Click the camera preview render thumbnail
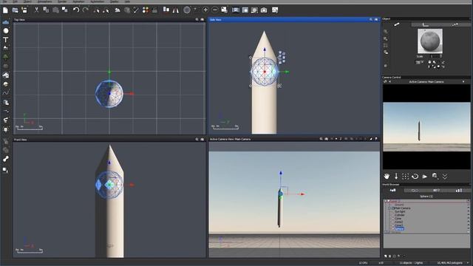Viewport: 473px width, 266px height. click(426, 126)
